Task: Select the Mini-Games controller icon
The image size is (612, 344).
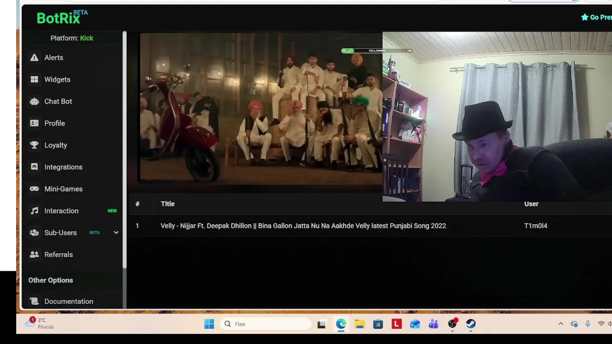Action: 34,189
